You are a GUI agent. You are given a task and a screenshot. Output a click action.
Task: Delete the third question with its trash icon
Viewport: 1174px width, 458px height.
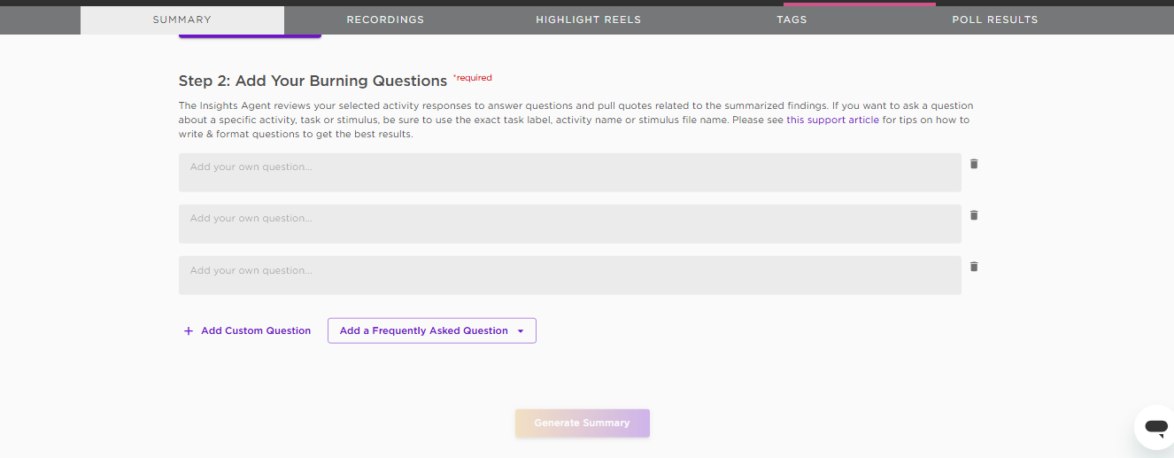(x=974, y=267)
